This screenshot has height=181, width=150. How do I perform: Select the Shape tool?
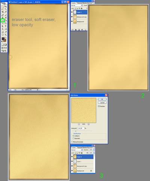[6, 29]
